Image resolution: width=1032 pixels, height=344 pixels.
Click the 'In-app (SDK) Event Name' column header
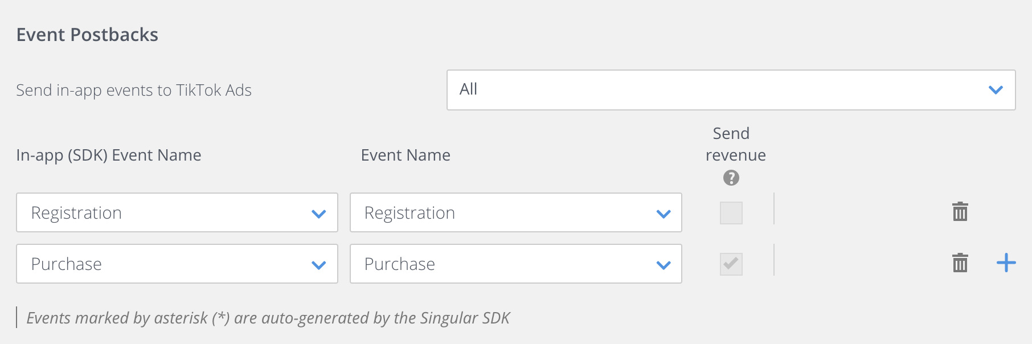[109, 155]
